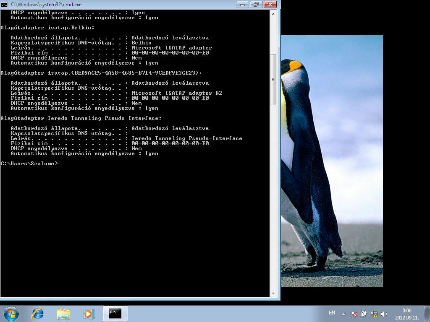Click the EN language indicator
The height and width of the screenshot is (322, 430).
point(332,313)
